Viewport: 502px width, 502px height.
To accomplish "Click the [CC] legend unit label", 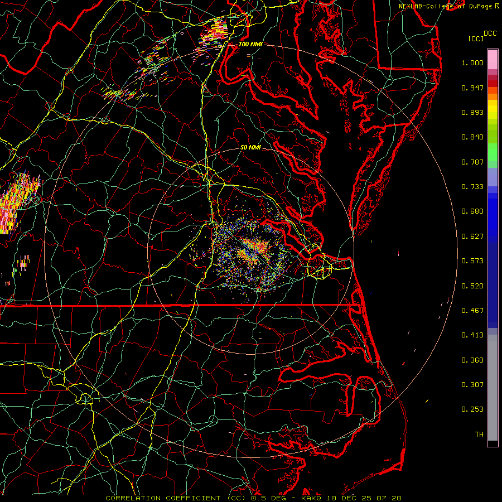I will pos(476,38).
